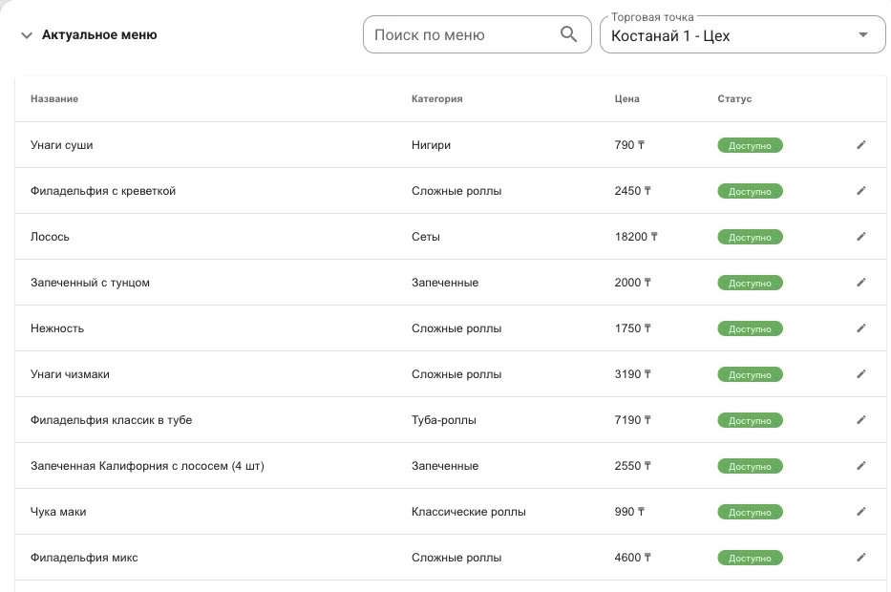The height and width of the screenshot is (592, 891).
Task: Select Филадельфия классик в тубе name
Action: pyautogui.click(x=111, y=420)
